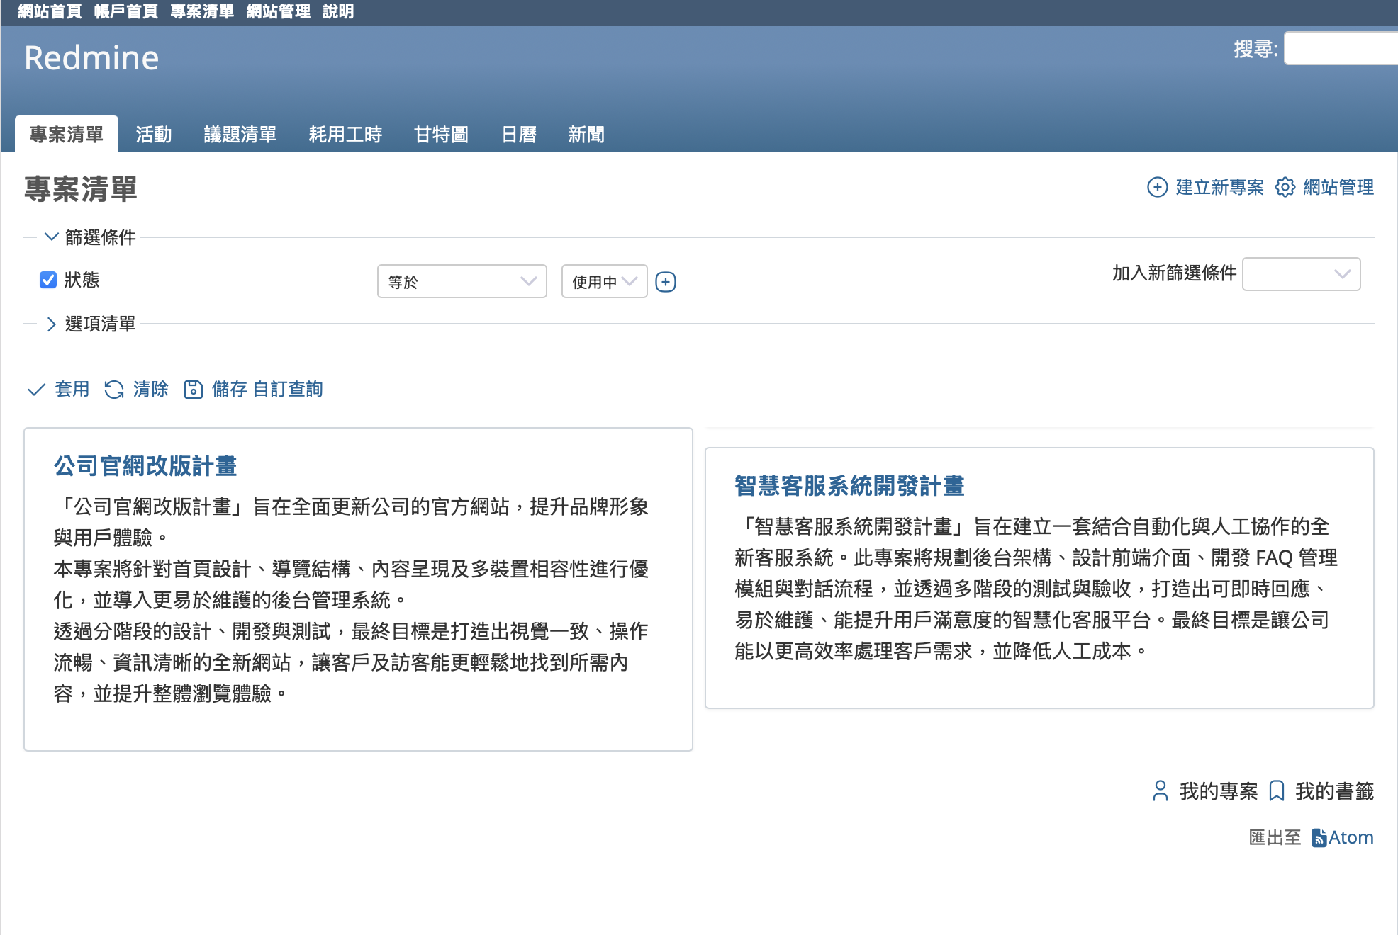Viewport: 1398px width, 935px height.
Task: Open the 加入新篩選條件 dropdown
Action: tap(1302, 274)
